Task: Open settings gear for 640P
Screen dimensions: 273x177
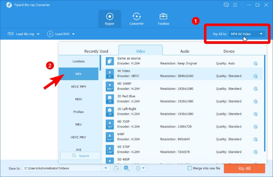Action: coord(255,139)
